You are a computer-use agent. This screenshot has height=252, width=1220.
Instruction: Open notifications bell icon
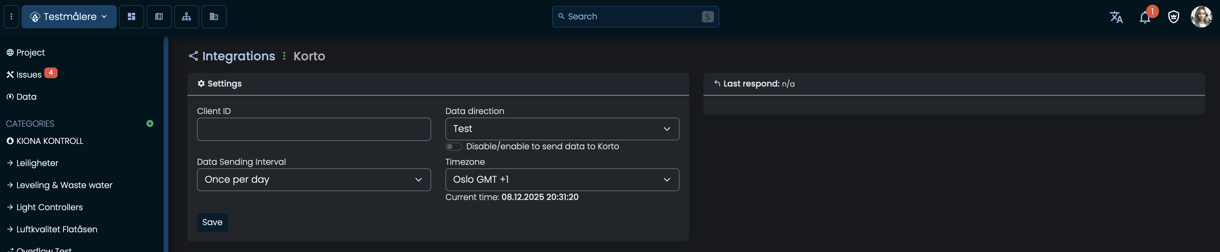tap(1145, 18)
